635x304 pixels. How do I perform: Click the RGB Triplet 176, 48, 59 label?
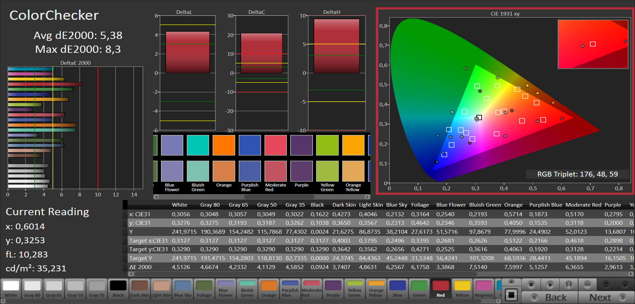577,174
